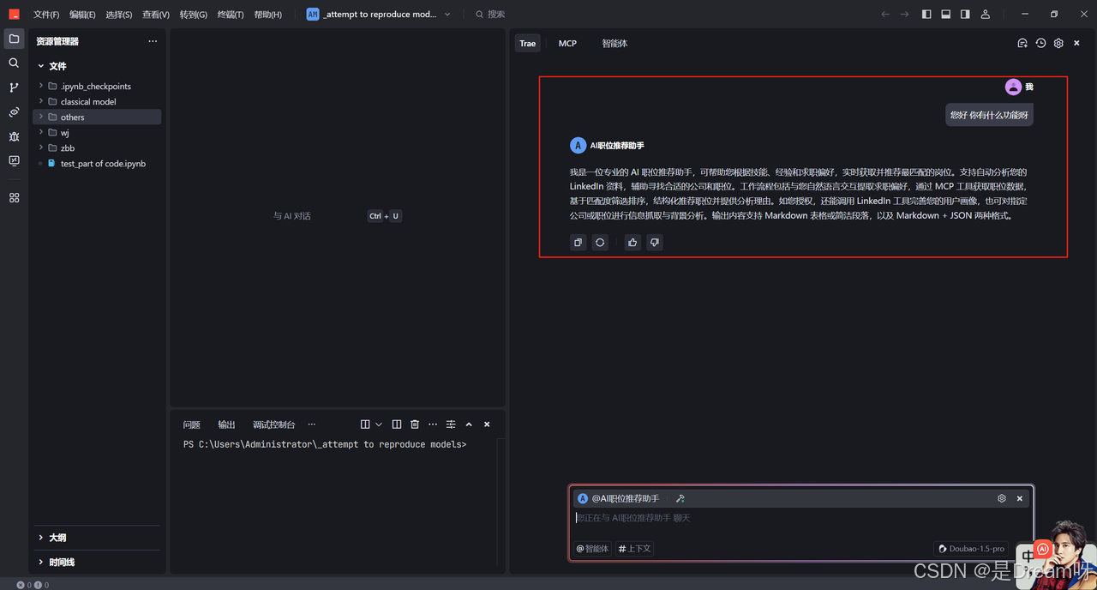Viewport: 1097px width, 590px height.
Task: Click the #上下文 context button
Action: point(634,549)
